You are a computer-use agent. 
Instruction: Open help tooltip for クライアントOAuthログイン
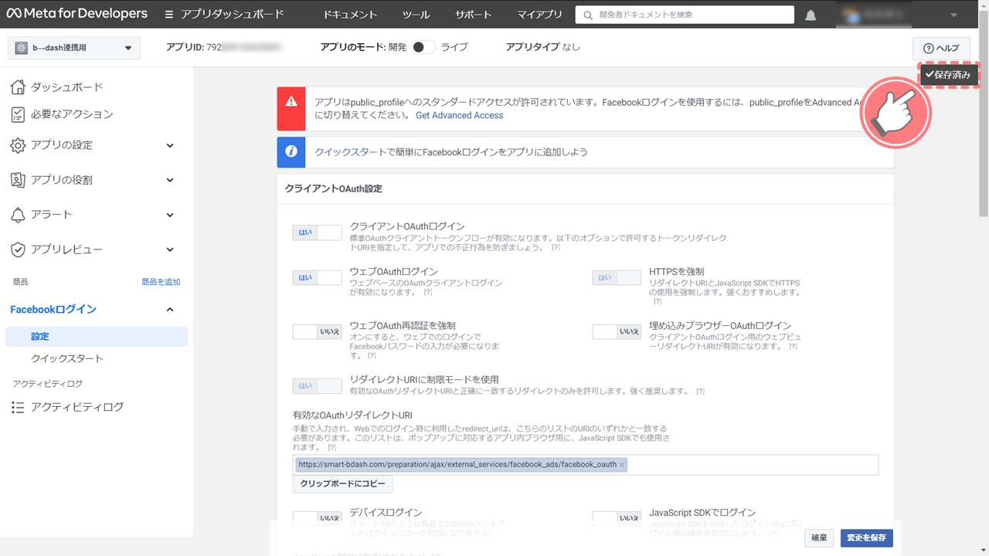pyautogui.click(x=556, y=247)
